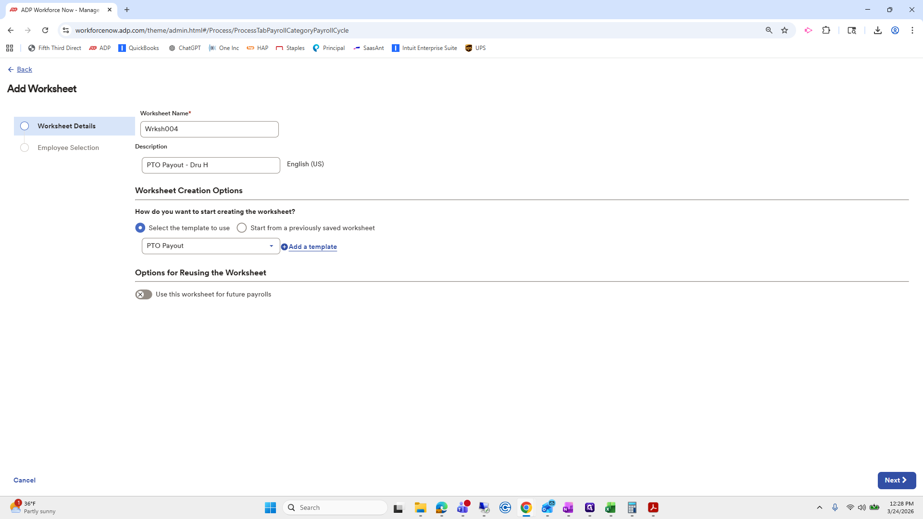This screenshot has height=519, width=923.
Task: Switch to the Employee Selection step
Action: pos(68,148)
